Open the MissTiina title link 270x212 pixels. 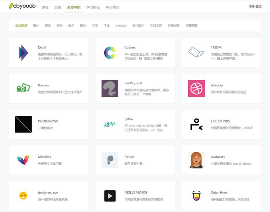[45, 157]
